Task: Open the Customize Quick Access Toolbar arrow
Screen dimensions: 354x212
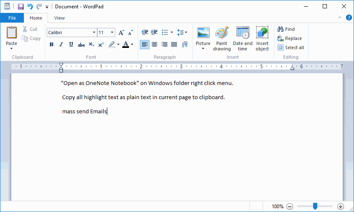Action: click(x=47, y=7)
